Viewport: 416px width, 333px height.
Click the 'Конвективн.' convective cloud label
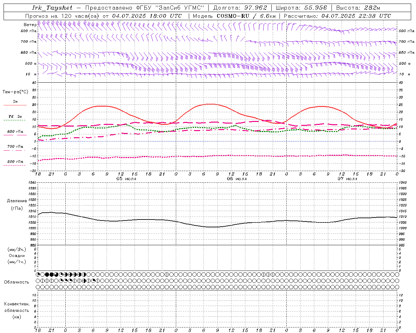[17, 304]
